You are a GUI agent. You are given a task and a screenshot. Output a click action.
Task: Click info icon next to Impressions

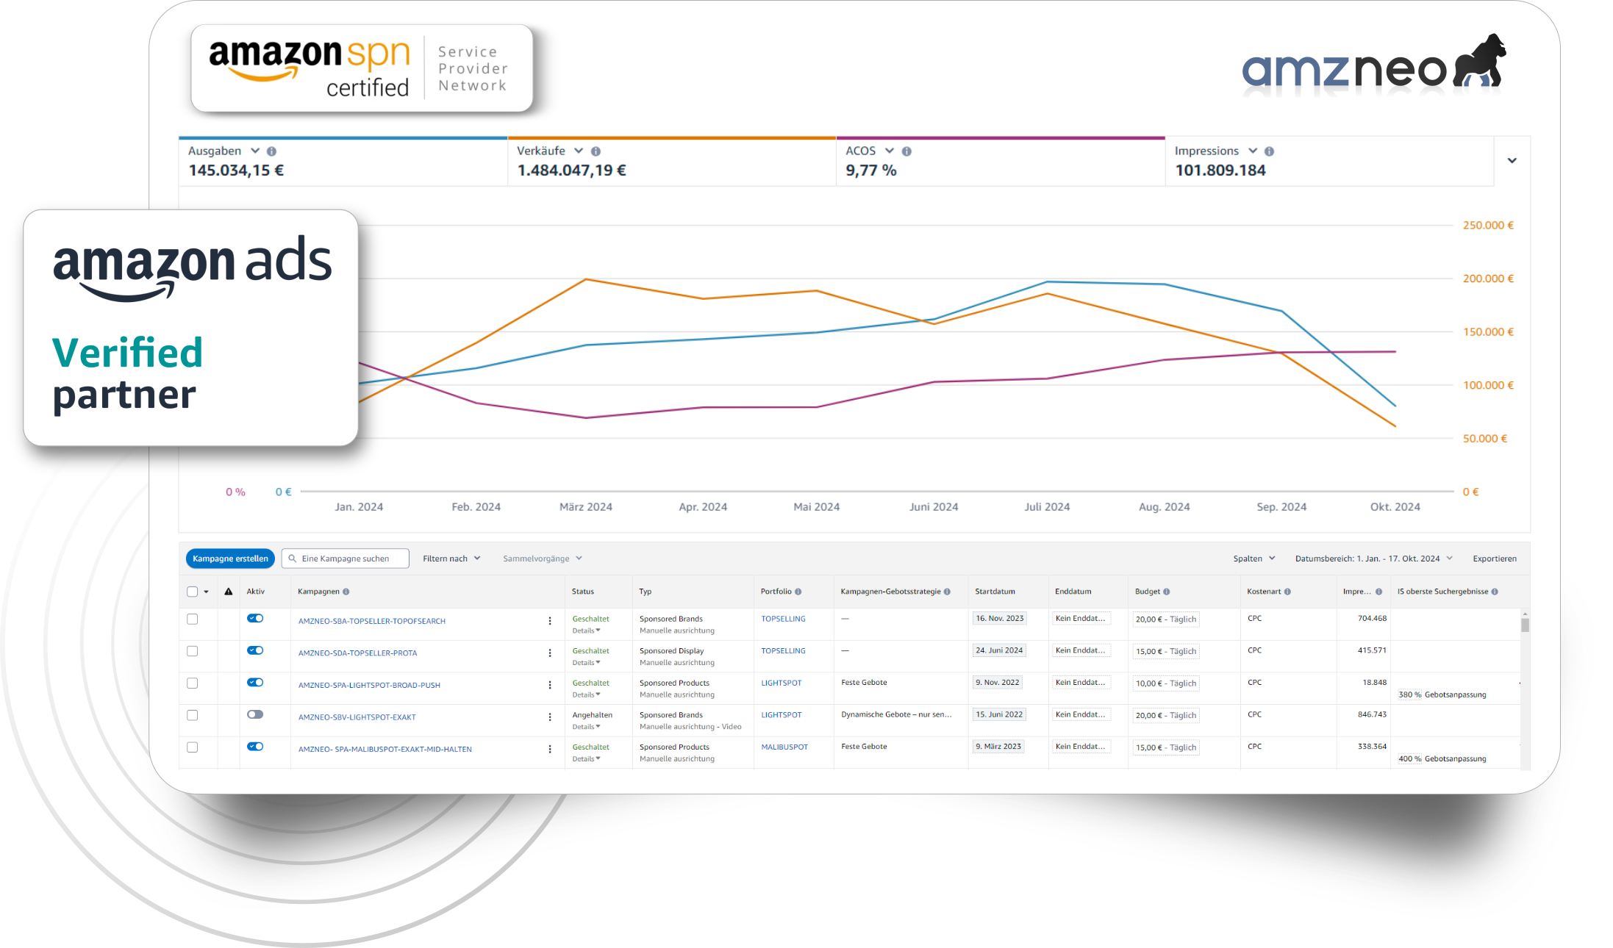(x=1270, y=151)
